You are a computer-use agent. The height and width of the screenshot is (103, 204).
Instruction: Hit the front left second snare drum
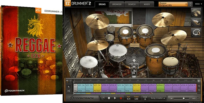point(89,65)
